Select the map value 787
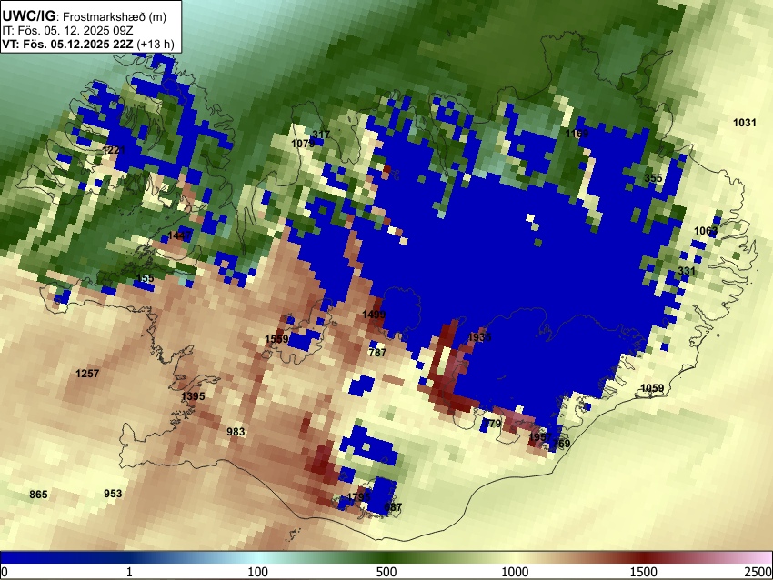Screen dimensions: 773x580 377,353
